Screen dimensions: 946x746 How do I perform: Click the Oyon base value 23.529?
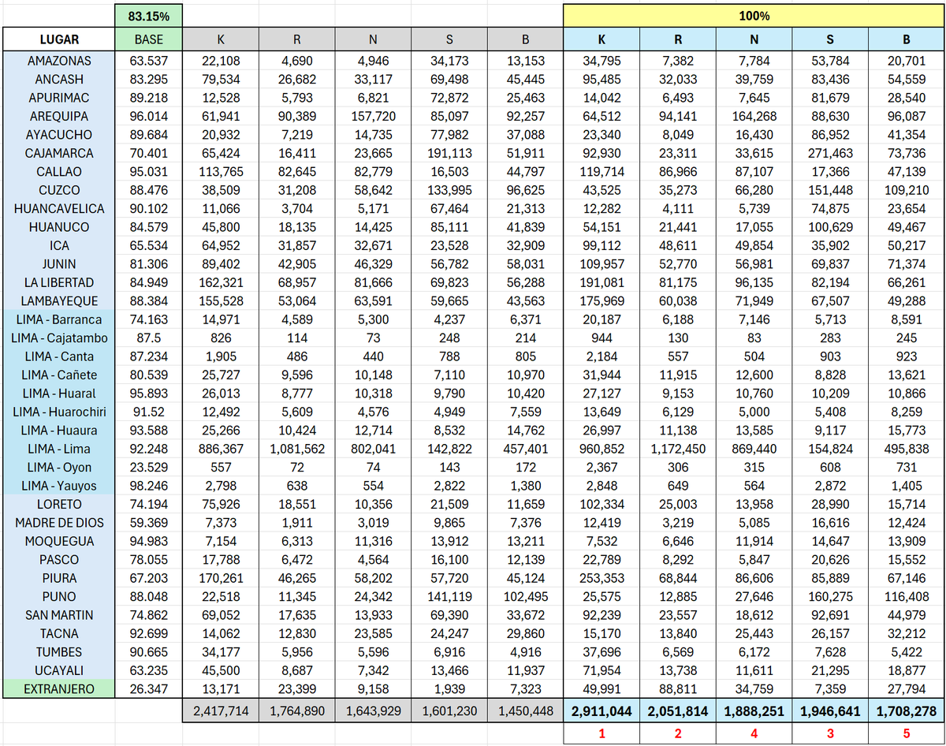tap(149, 467)
